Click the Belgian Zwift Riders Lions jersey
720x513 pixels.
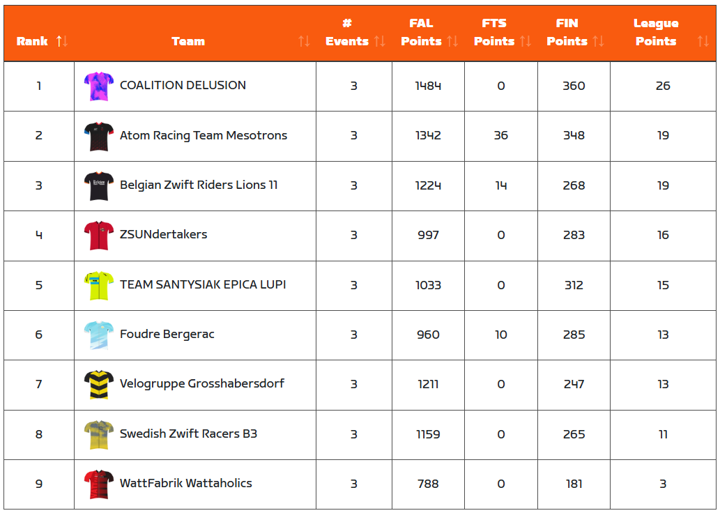coord(98,186)
